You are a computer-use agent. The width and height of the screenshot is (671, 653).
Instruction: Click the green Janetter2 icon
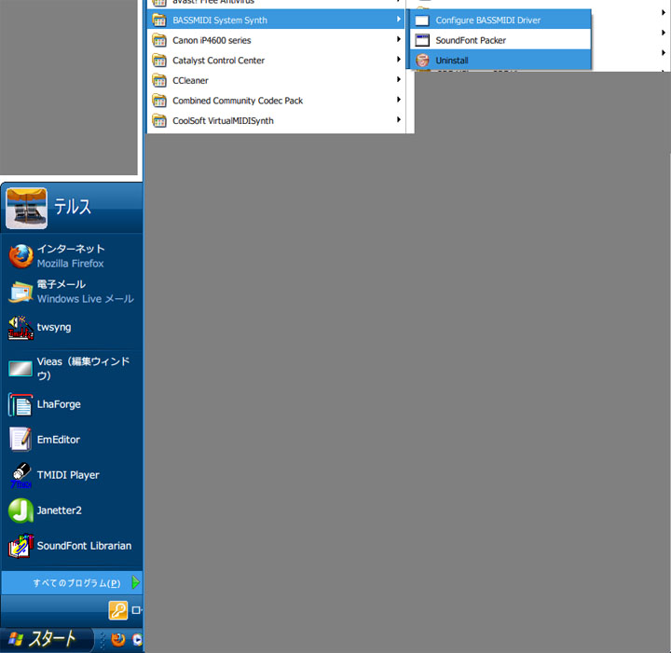click(x=21, y=510)
